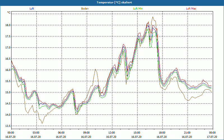Image resolution: width=224 pixels, height=140 pixels.
Task: Click the Boden legend label
Action: (x=85, y=9)
